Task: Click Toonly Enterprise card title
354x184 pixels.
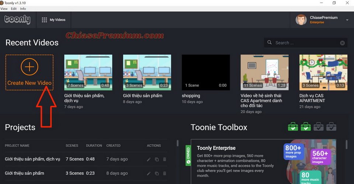Action: [216, 148]
